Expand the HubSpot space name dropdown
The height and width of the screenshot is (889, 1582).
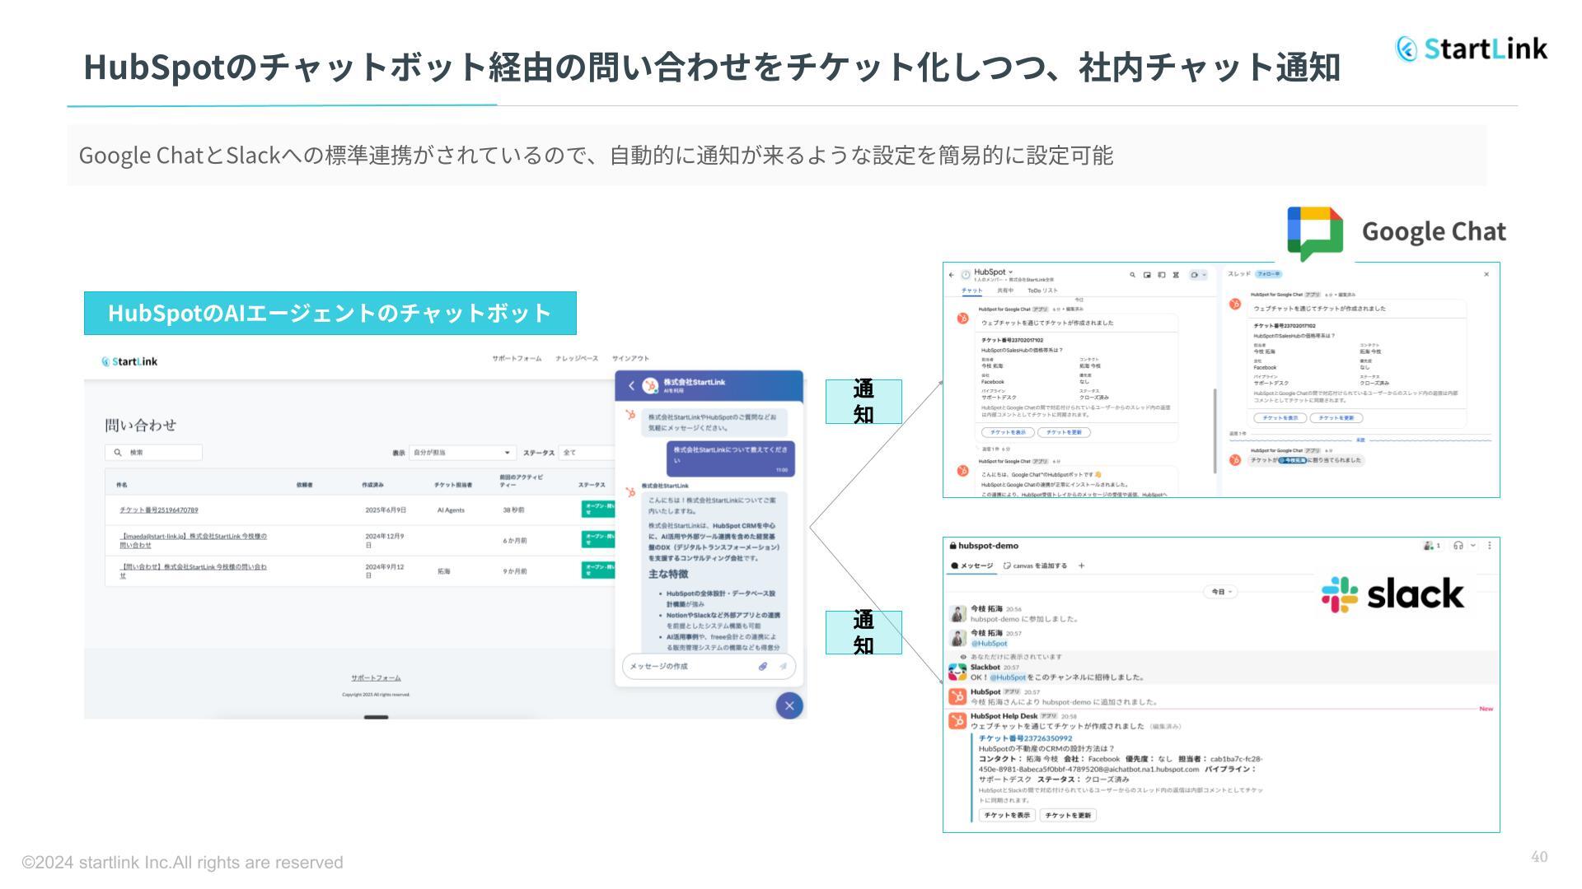1010,272
